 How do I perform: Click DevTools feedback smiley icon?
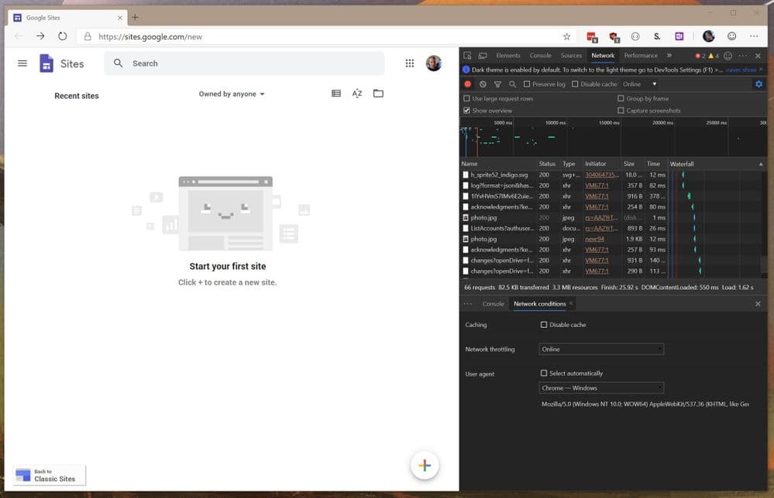728,56
